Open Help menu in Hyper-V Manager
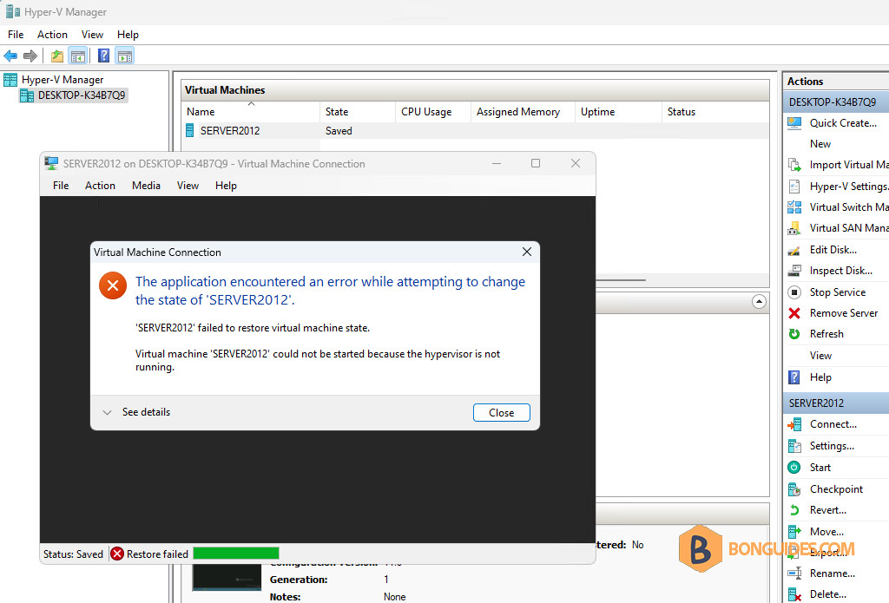The width and height of the screenshot is (889, 603). tap(128, 35)
